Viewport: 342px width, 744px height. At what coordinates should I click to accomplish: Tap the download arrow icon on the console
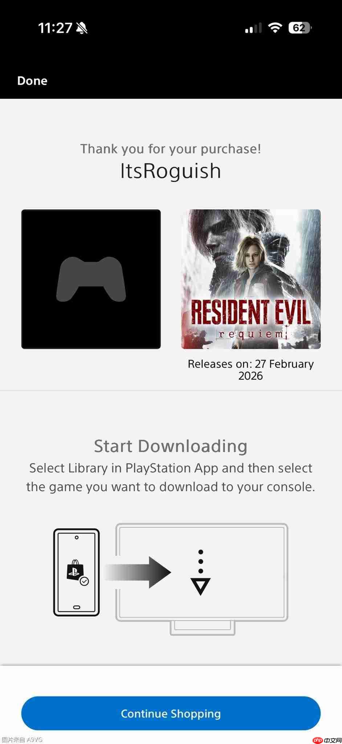[201, 572]
